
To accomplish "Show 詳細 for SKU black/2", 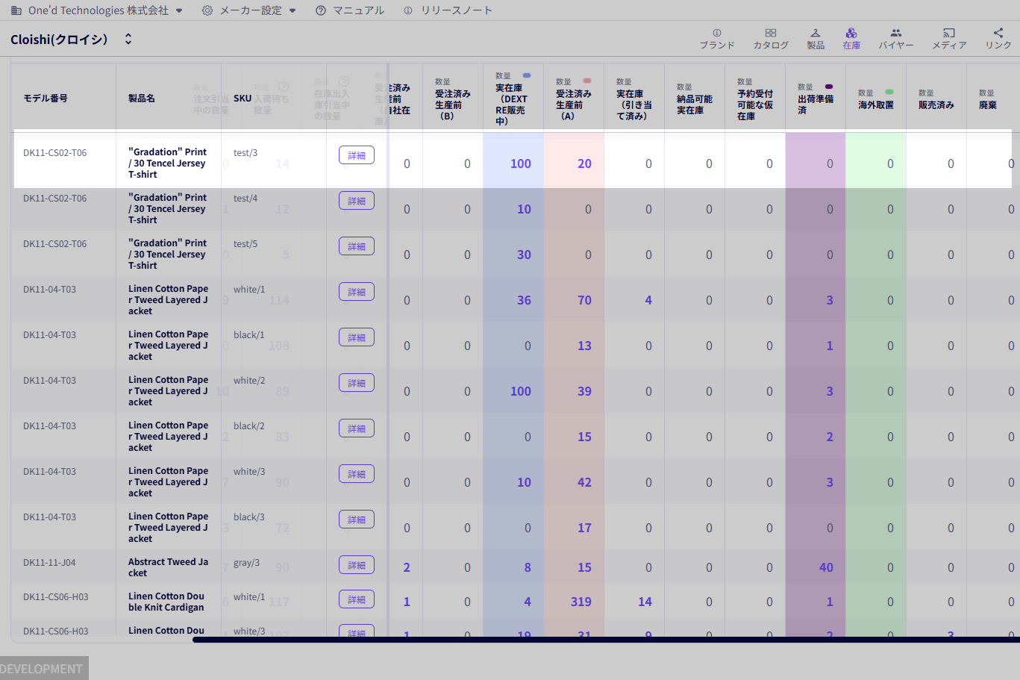I will [357, 428].
